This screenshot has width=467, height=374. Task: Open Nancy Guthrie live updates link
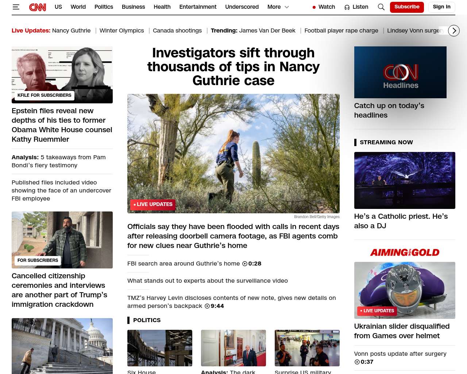click(71, 31)
